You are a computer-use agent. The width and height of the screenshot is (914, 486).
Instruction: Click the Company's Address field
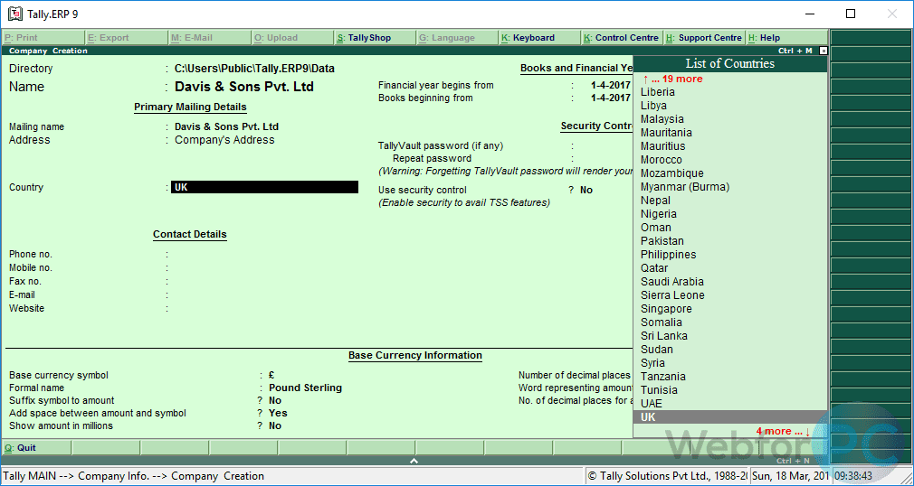(224, 140)
